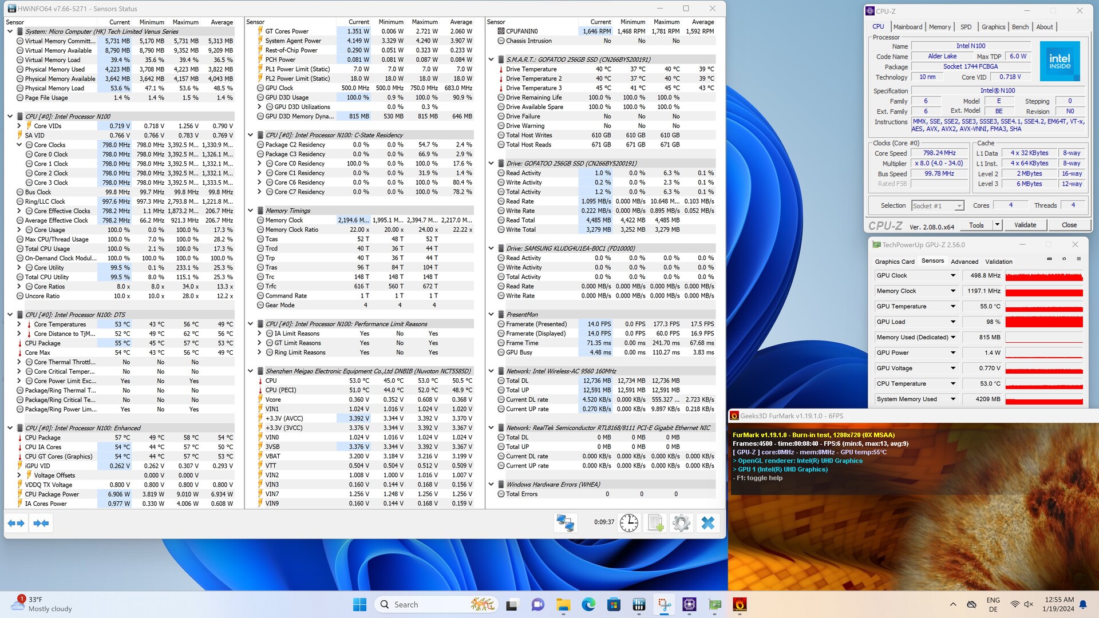Click HWiNFO blue X close sensors icon
Image resolution: width=1099 pixels, height=618 pixels.
[708, 522]
